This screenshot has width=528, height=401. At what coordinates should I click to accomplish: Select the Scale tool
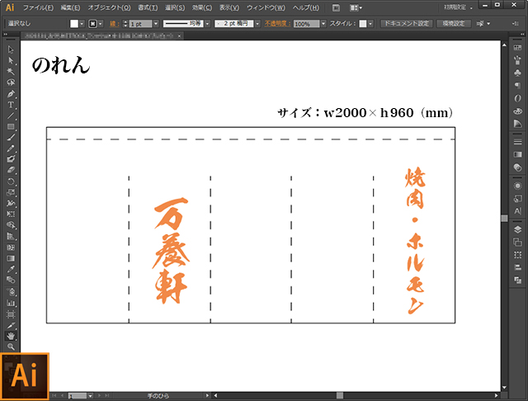[11, 192]
